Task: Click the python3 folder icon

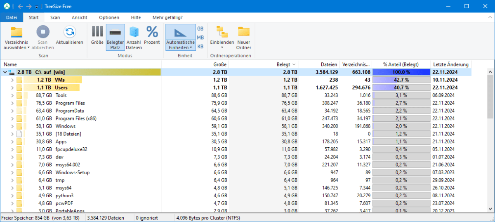Action: click(19, 196)
